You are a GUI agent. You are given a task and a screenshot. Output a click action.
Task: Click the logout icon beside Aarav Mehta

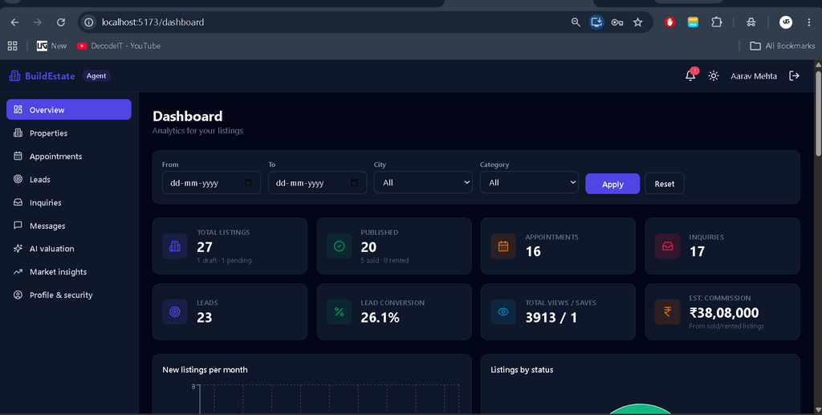click(794, 76)
